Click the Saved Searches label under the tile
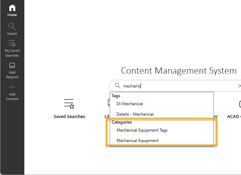This screenshot has width=241, height=175. coord(69,117)
